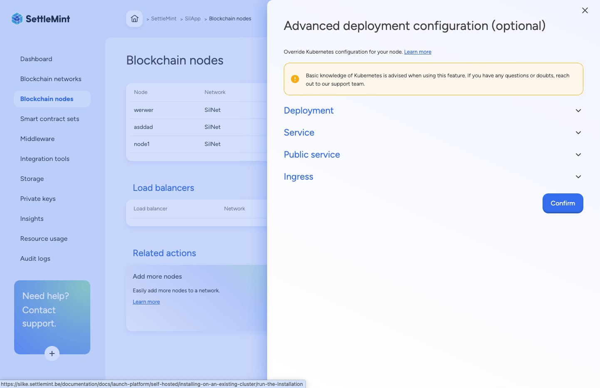Expand the Deployment section

click(x=309, y=111)
